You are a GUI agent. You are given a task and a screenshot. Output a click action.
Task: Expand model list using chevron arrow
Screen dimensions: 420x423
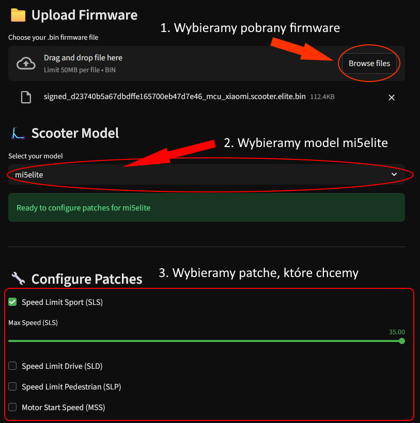(x=394, y=174)
